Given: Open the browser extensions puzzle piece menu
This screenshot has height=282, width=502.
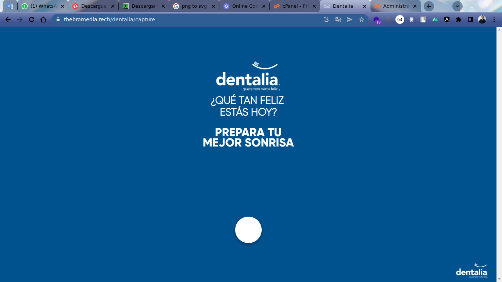Looking at the screenshot, I should click(x=459, y=19).
